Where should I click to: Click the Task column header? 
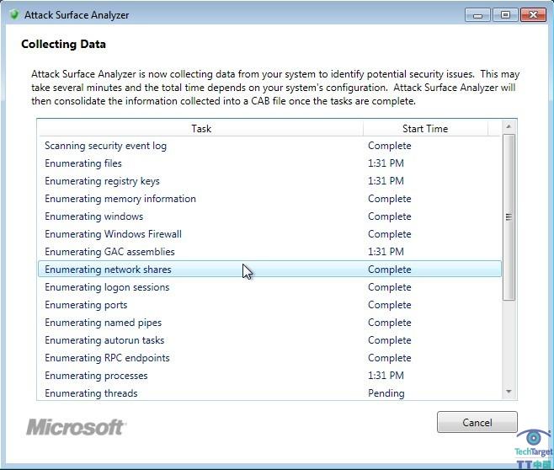click(x=200, y=129)
